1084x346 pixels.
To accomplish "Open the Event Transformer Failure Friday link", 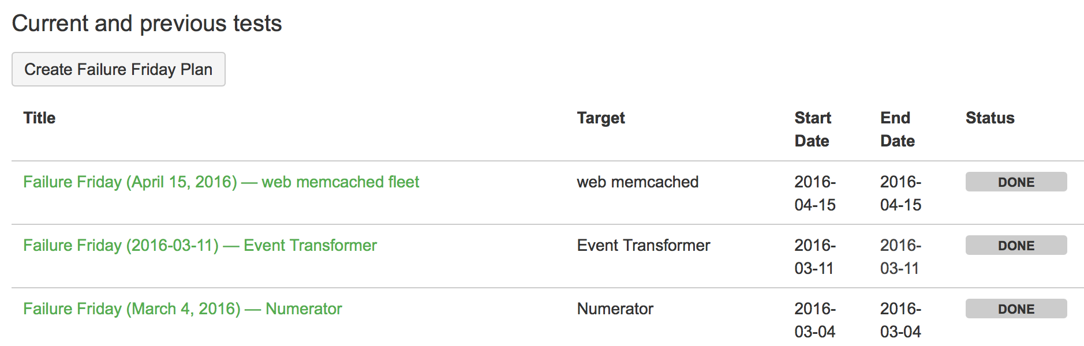I will 200,246.
